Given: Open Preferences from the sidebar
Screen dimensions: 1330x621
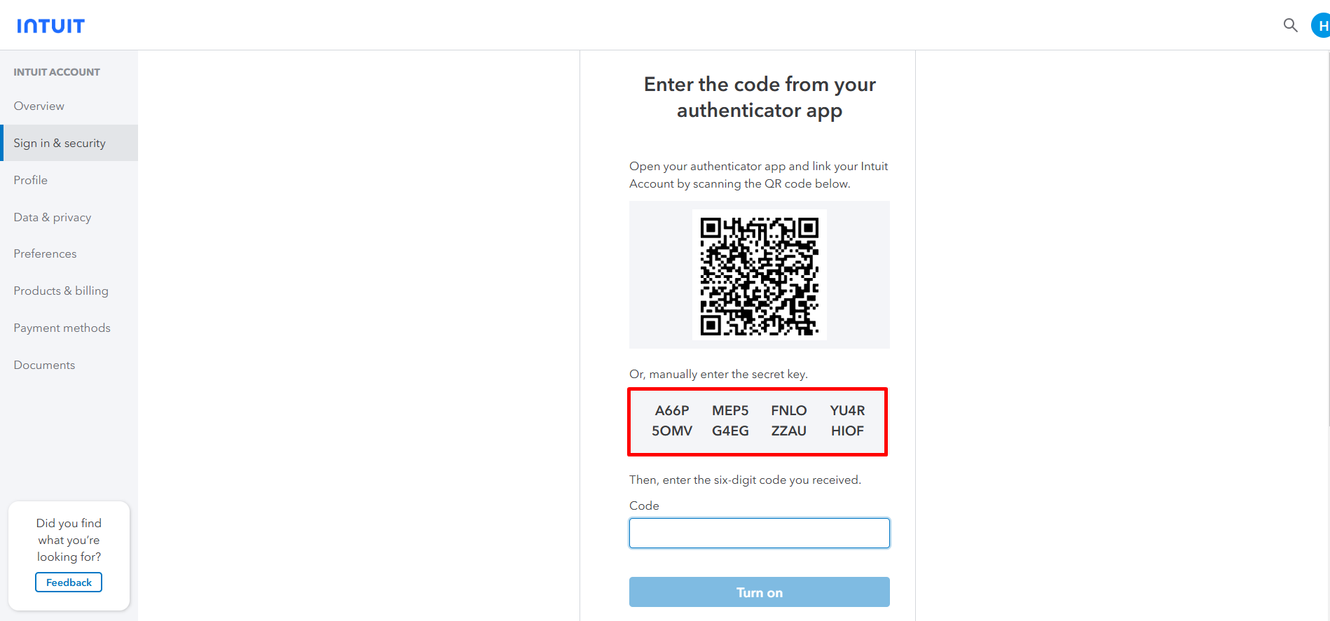Looking at the screenshot, I should tap(45, 253).
